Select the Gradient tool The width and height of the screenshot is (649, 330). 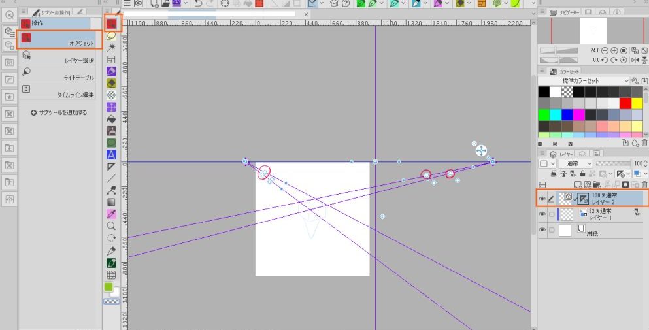pyautogui.click(x=111, y=202)
